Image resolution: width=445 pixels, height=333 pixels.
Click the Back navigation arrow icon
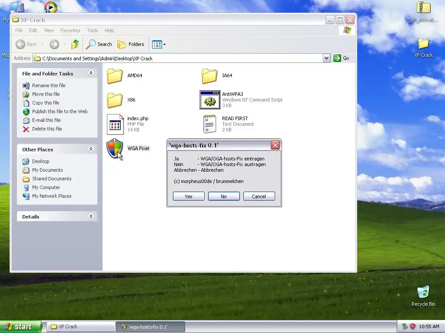20,44
